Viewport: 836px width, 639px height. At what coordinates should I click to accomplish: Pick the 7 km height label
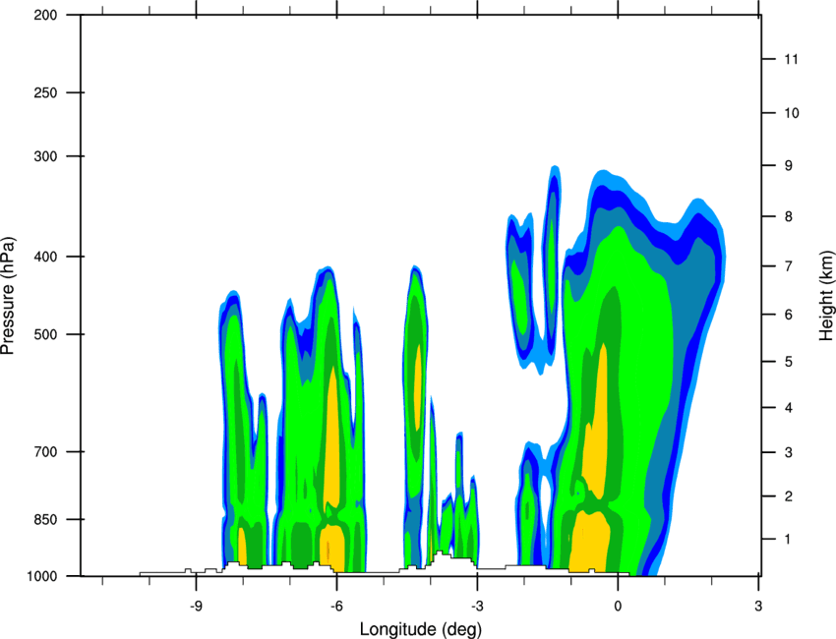[789, 265]
